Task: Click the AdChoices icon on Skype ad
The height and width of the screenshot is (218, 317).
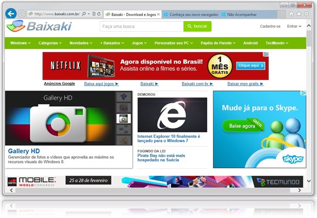Action: (303, 93)
